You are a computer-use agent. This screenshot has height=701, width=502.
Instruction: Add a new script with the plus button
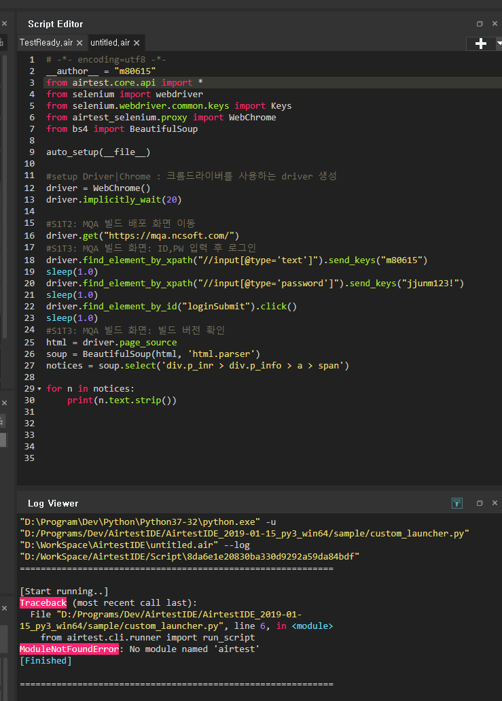480,44
